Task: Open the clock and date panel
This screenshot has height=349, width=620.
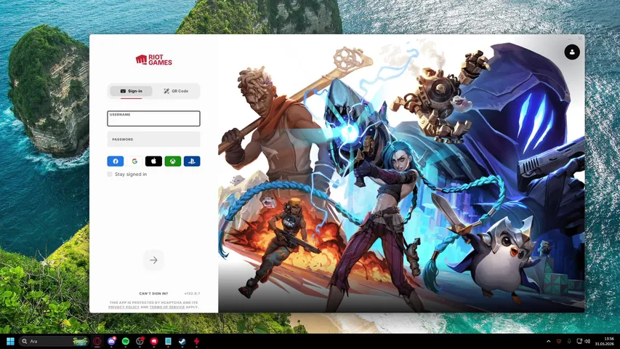Action: coord(605,341)
